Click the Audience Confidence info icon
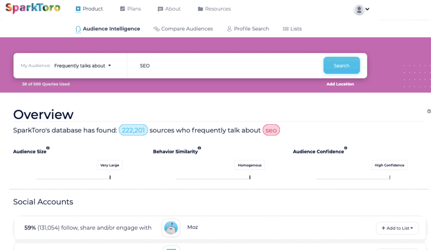The width and height of the screenshot is (431, 250). tap(346, 148)
